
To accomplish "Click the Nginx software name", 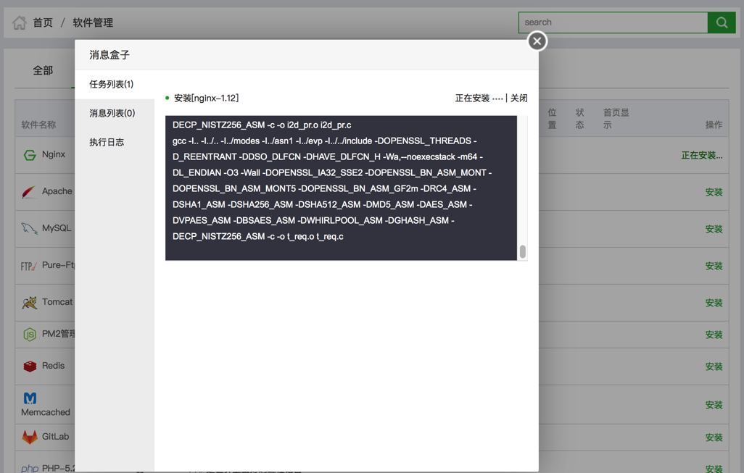I will pos(54,154).
